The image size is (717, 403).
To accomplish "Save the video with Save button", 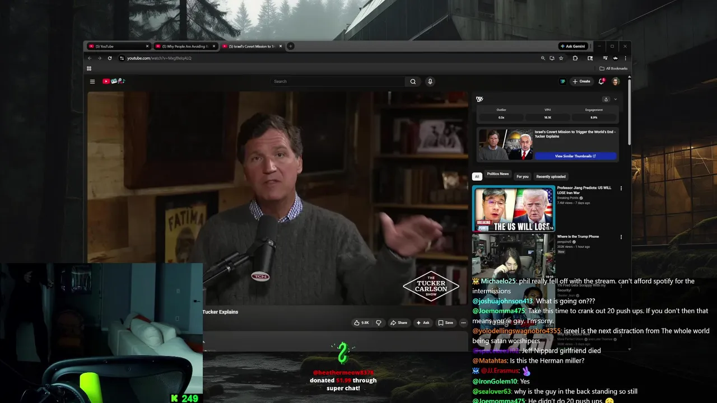I will tap(446, 322).
